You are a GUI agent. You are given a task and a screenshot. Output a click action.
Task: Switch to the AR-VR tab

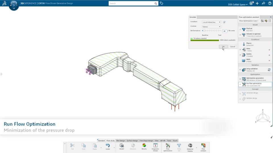pos(163,141)
